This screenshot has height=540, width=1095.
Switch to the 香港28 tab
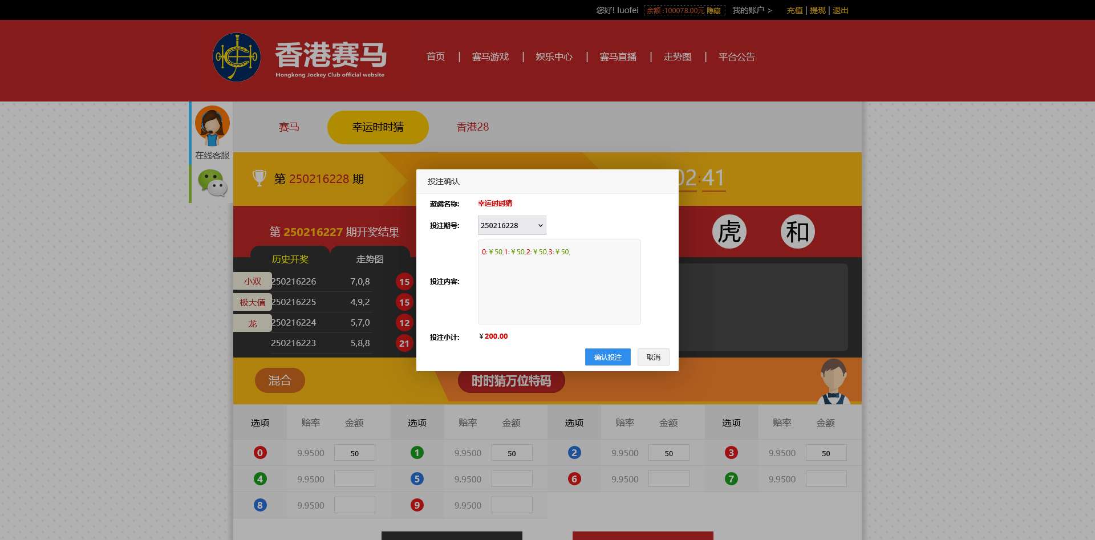click(472, 127)
